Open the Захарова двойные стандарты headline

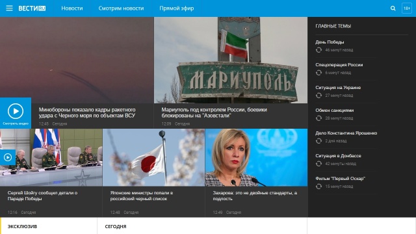pyautogui.click(x=255, y=196)
